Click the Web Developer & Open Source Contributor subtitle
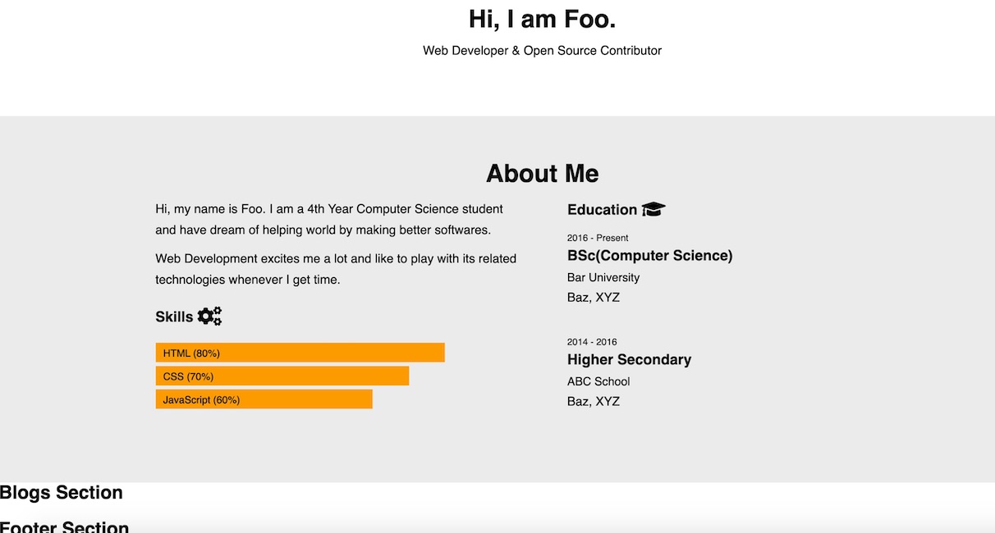The width and height of the screenshot is (995, 533). click(542, 51)
